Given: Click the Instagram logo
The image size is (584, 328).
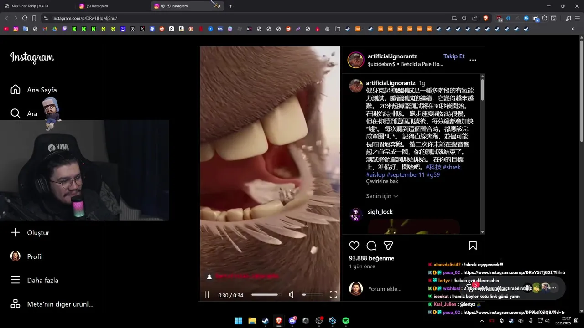Looking at the screenshot, I should pyautogui.click(x=32, y=57).
